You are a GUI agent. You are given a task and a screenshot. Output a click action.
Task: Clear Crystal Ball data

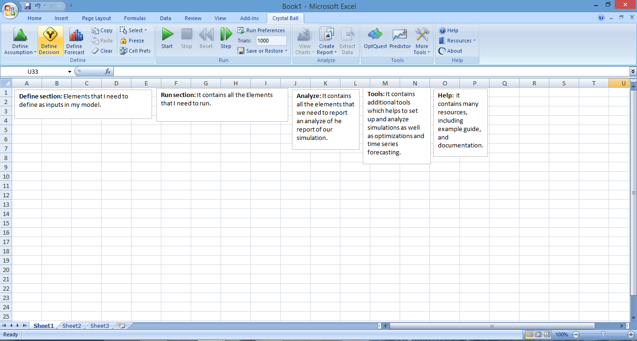[x=102, y=51]
